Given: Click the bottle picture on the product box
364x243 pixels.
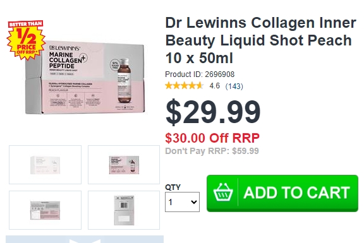Looking at the screenshot, I should tap(124, 81).
